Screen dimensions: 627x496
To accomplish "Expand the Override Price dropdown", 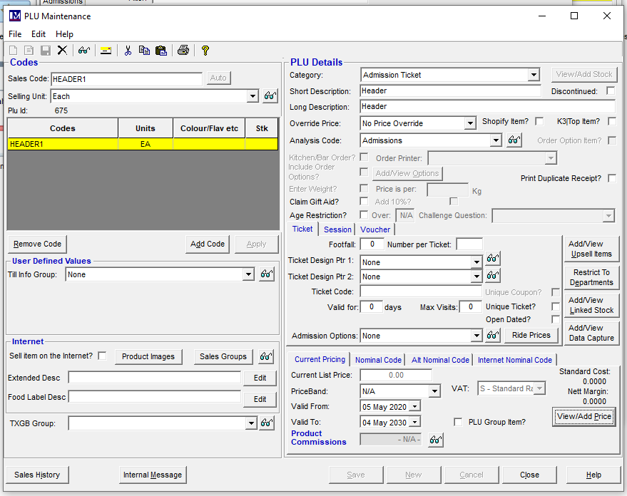I will click(x=469, y=123).
